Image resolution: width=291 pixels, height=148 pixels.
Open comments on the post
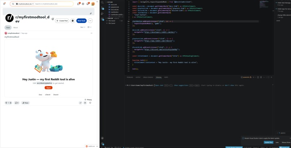(x=17, y=103)
